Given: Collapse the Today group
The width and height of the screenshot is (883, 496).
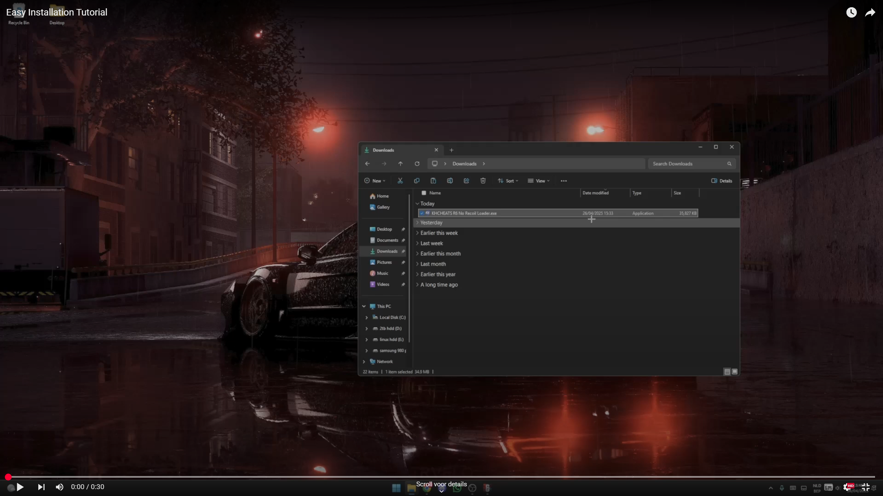Looking at the screenshot, I should [417, 204].
